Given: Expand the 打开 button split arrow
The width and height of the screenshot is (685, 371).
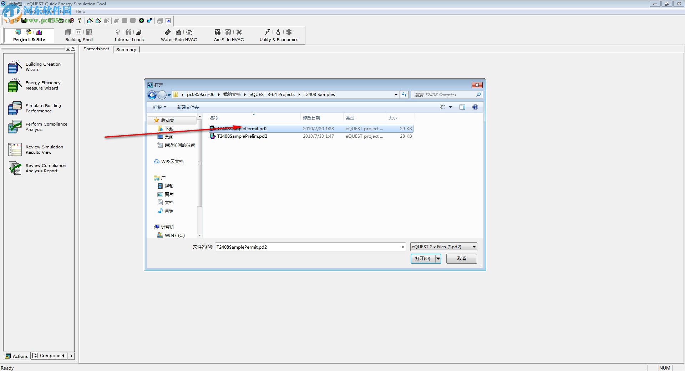Looking at the screenshot, I should [x=438, y=259].
